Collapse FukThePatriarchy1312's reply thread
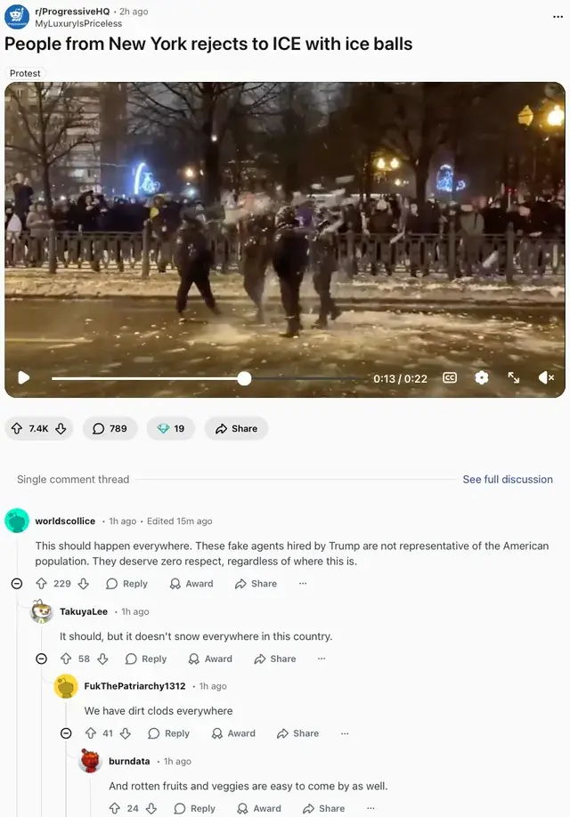Viewport: 570px width, 817px height. click(x=66, y=733)
